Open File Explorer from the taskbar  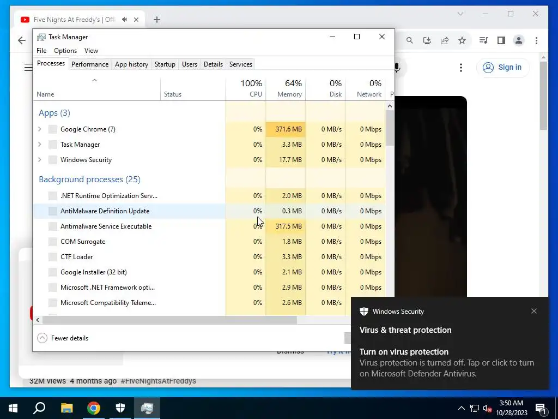(66, 408)
